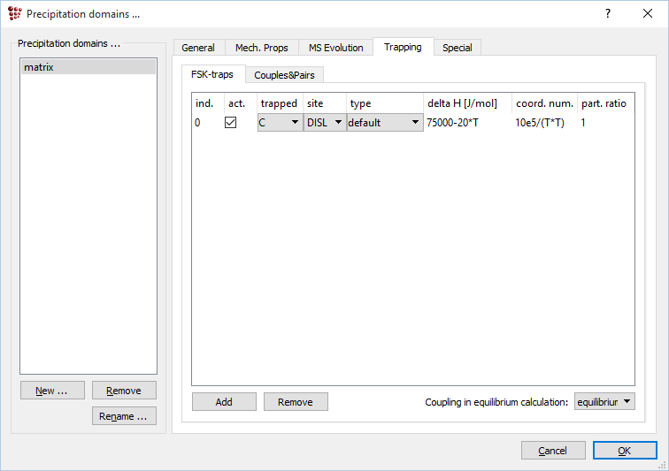Click the application icon in title bar
This screenshot has width=669, height=471.
point(14,14)
